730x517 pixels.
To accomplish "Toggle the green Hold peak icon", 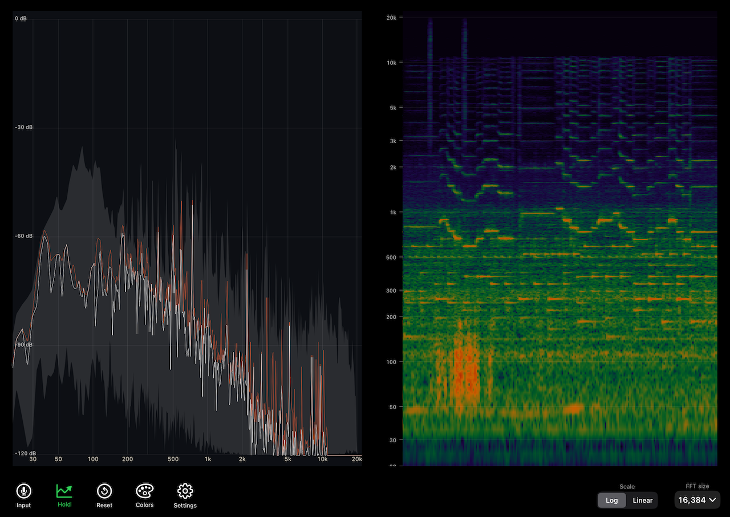I will point(64,491).
